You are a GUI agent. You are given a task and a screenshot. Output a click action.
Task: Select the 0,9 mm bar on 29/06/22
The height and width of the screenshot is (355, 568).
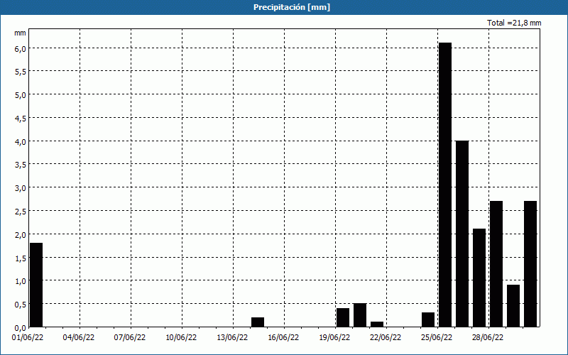coord(513,306)
